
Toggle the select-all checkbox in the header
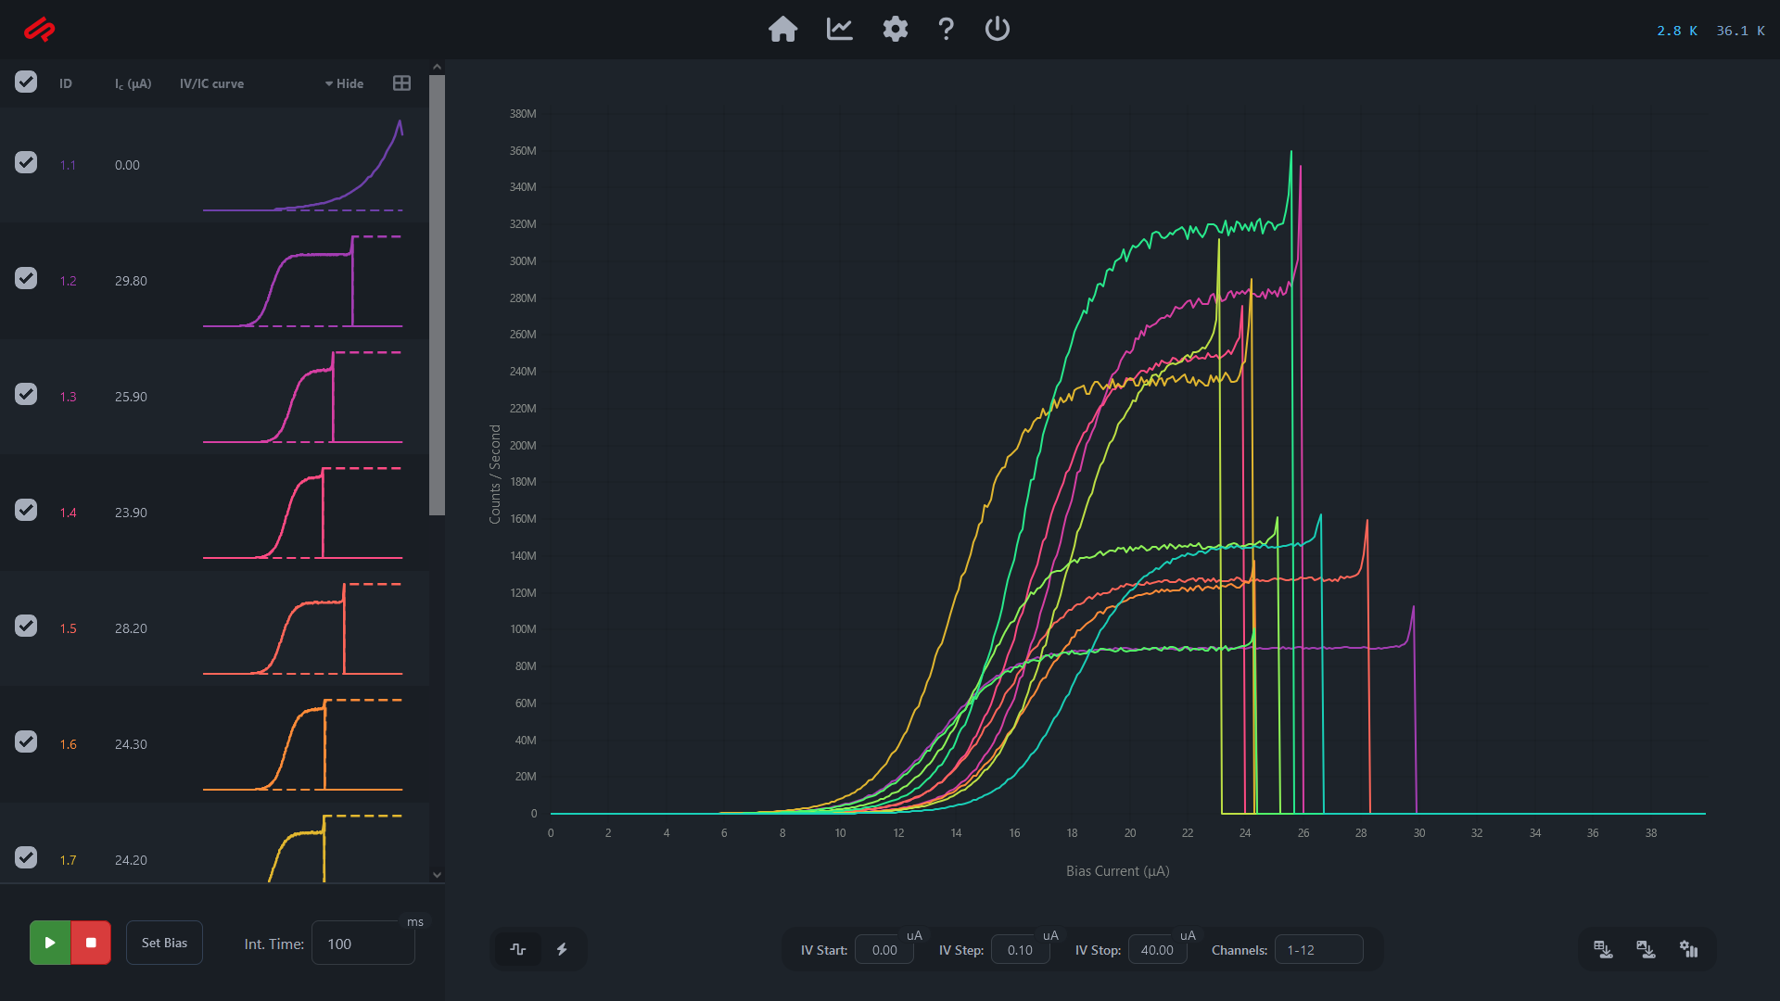pos(26,82)
